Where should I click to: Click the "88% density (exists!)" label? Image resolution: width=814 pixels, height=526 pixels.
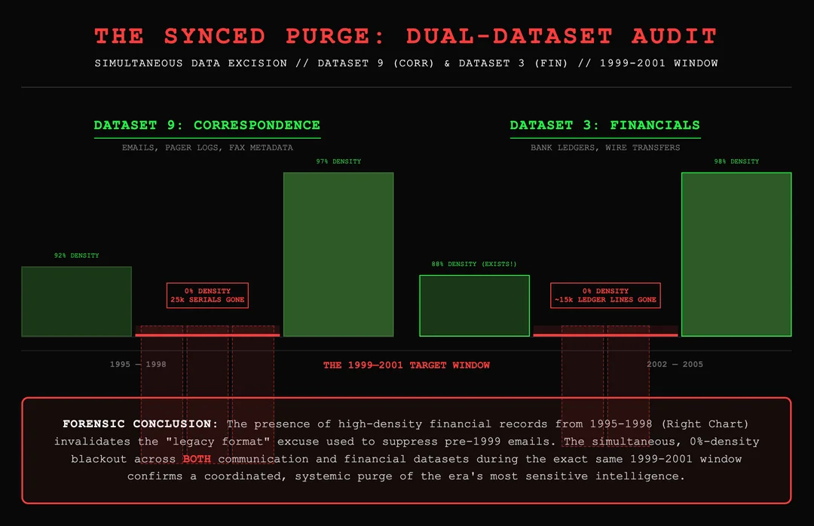(x=474, y=265)
